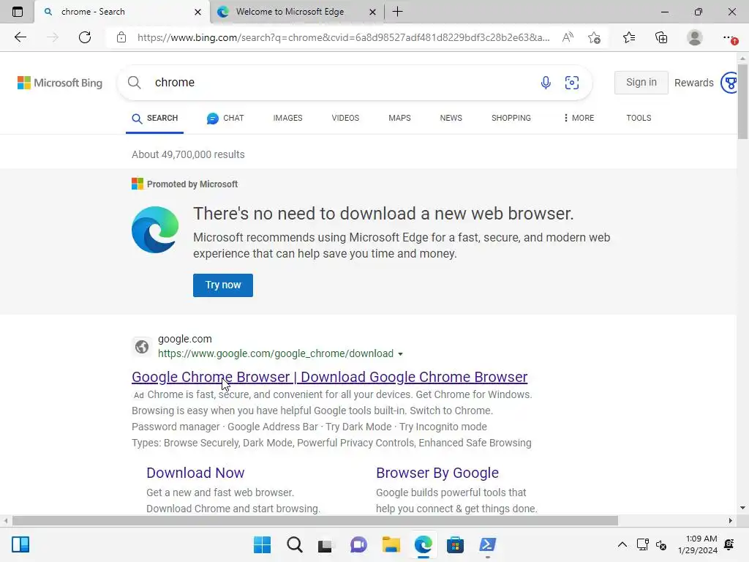
Task: Open the Browser By Google sublink
Action: point(437,473)
